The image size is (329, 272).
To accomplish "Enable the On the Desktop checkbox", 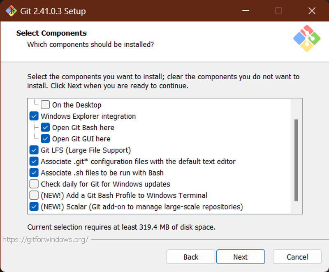I will [45, 104].
